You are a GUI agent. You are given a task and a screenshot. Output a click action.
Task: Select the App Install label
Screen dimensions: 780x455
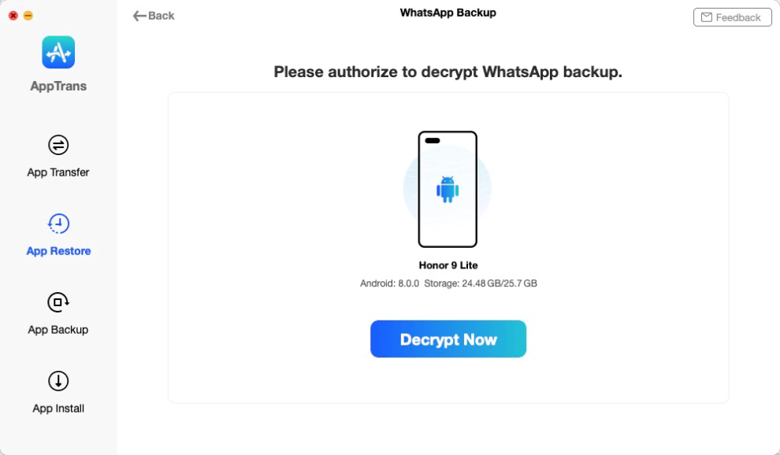[58, 409]
